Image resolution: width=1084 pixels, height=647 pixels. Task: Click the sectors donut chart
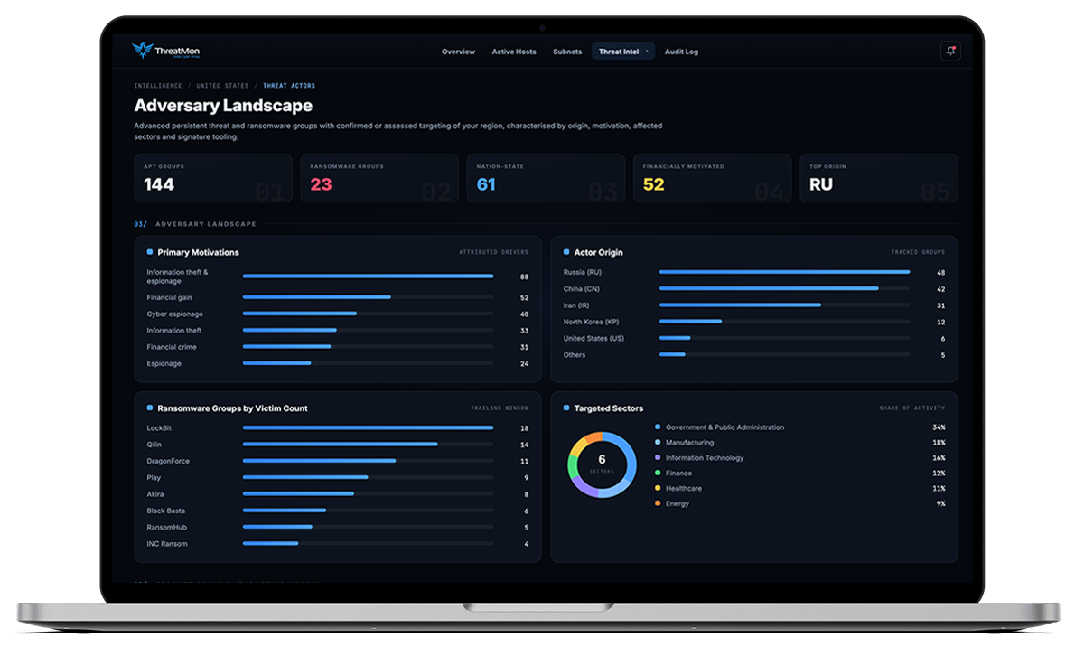pos(602,464)
